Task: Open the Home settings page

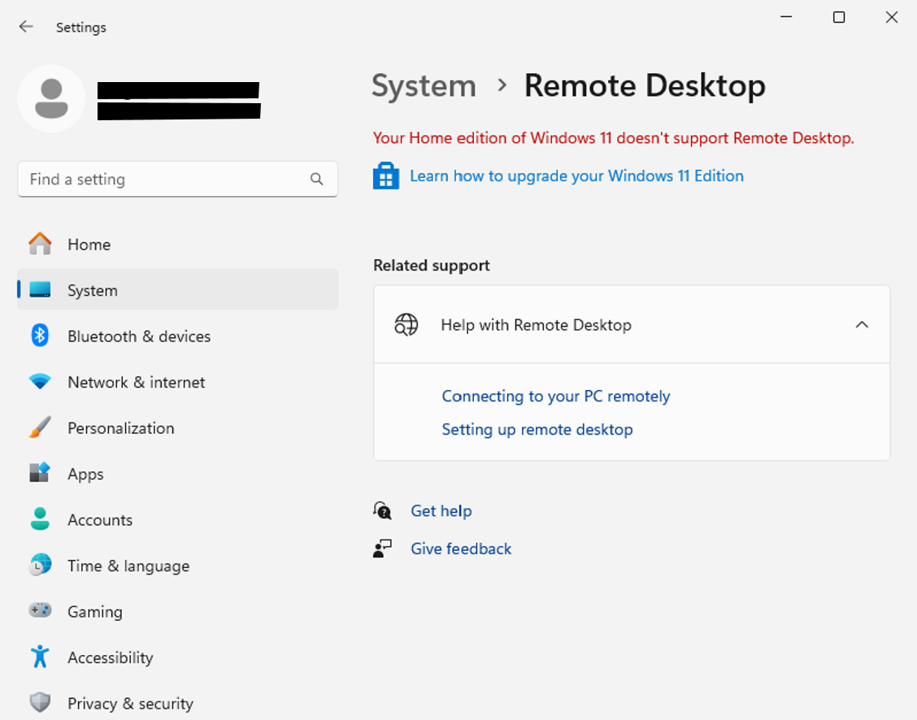Action: pyautogui.click(x=89, y=245)
